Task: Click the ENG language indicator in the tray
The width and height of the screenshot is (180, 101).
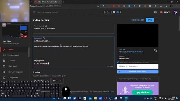Action: click(156, 98)
